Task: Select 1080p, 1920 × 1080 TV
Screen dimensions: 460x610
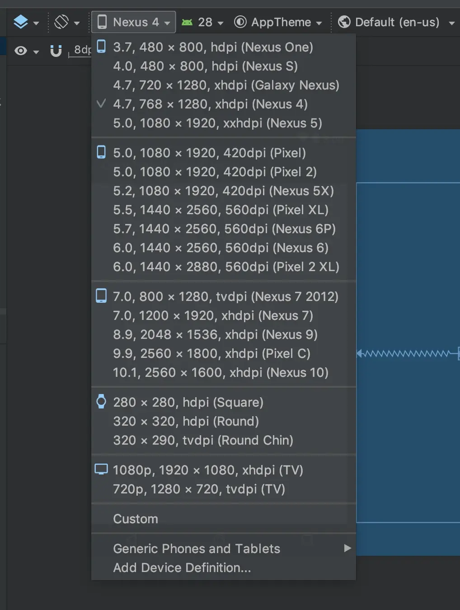Action: pos(224,470)
